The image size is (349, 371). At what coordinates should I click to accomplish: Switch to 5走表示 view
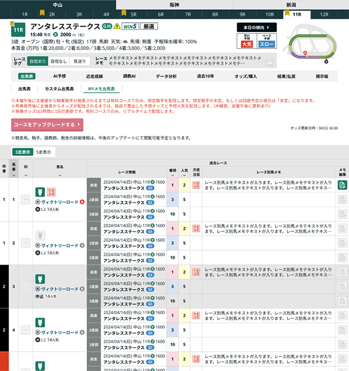[44, 152]
